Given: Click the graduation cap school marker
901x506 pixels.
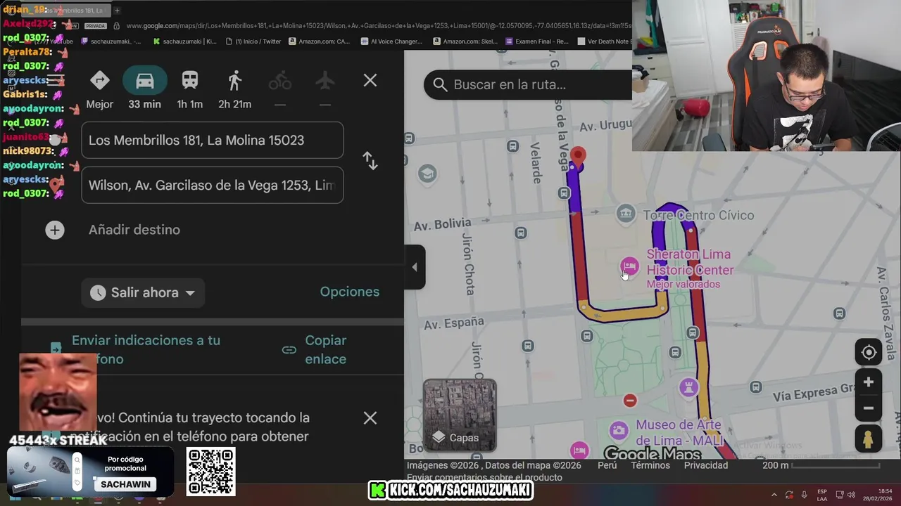Looking at the screenshot, I should pos(427,173).
